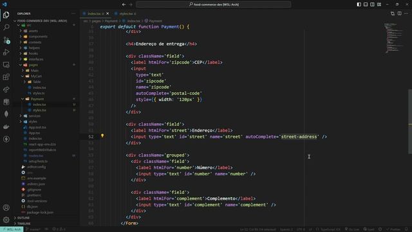The width and height of the screenshot is (412, 232).
Task: Click the git branch status item
Action: point(33,229)
